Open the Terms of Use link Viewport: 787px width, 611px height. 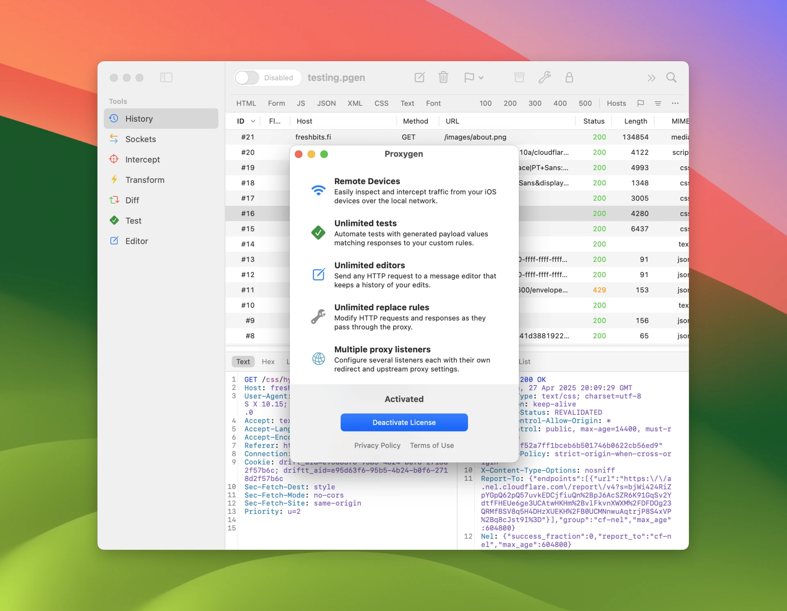click(432, 445)
